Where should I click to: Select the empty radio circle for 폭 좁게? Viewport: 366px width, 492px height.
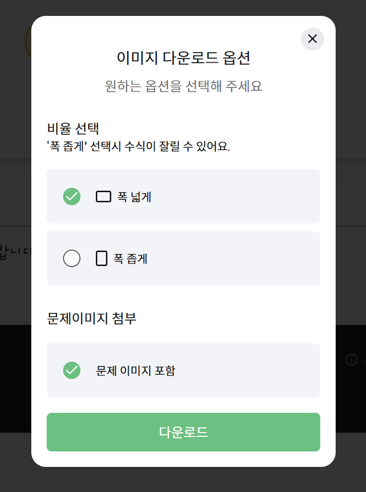[72, 258]
